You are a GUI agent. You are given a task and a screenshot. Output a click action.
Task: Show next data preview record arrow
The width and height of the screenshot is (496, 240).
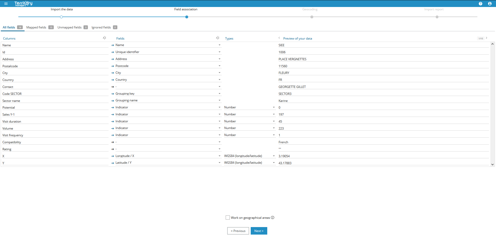click(x=486, y=38)
